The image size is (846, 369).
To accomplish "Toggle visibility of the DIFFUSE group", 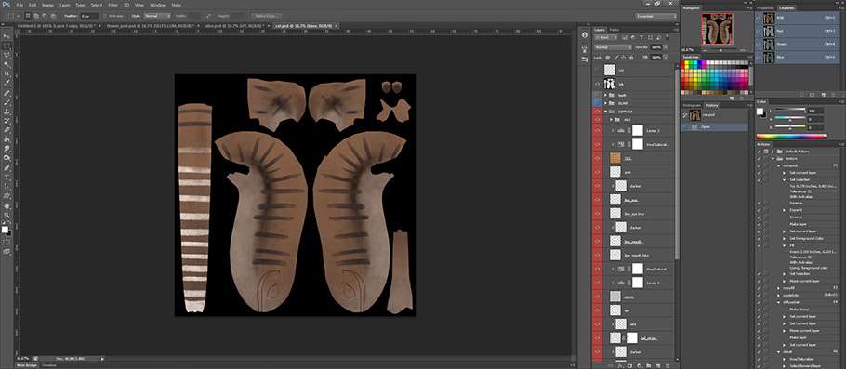I will pyautogui.click(x=597, y=112).
